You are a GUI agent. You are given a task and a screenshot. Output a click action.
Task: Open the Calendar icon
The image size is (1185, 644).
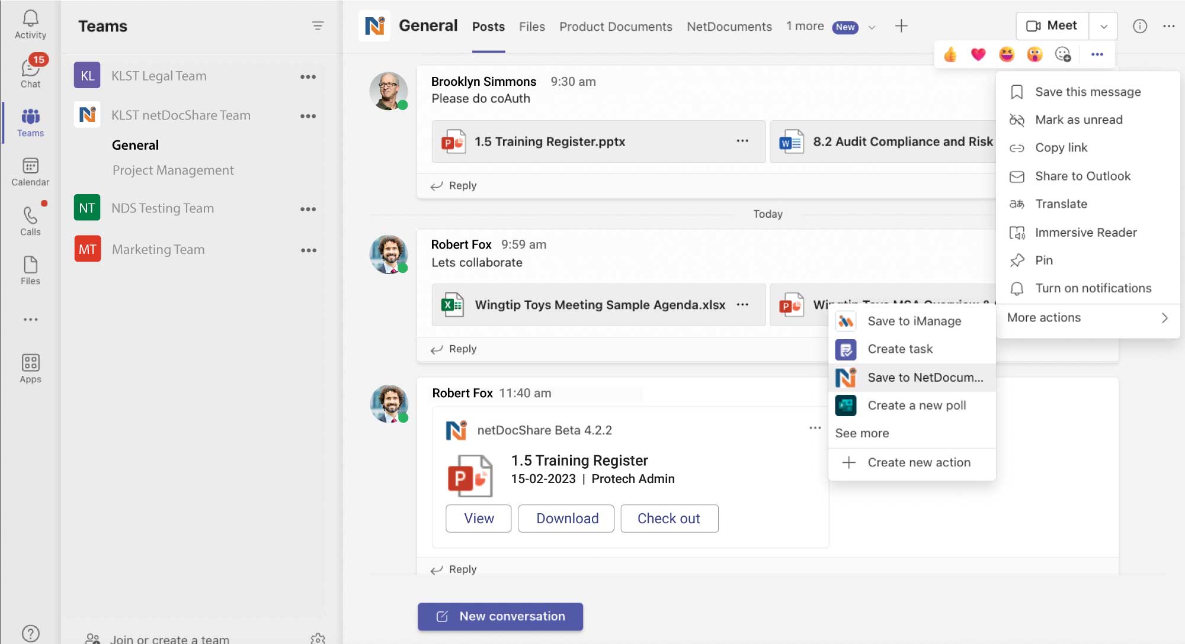pyautogui.click(x=30, y=172)
